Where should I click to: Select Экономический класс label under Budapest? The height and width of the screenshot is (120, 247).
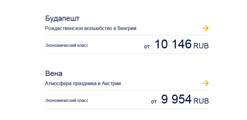pyautogui.click(x=67, y=45)
